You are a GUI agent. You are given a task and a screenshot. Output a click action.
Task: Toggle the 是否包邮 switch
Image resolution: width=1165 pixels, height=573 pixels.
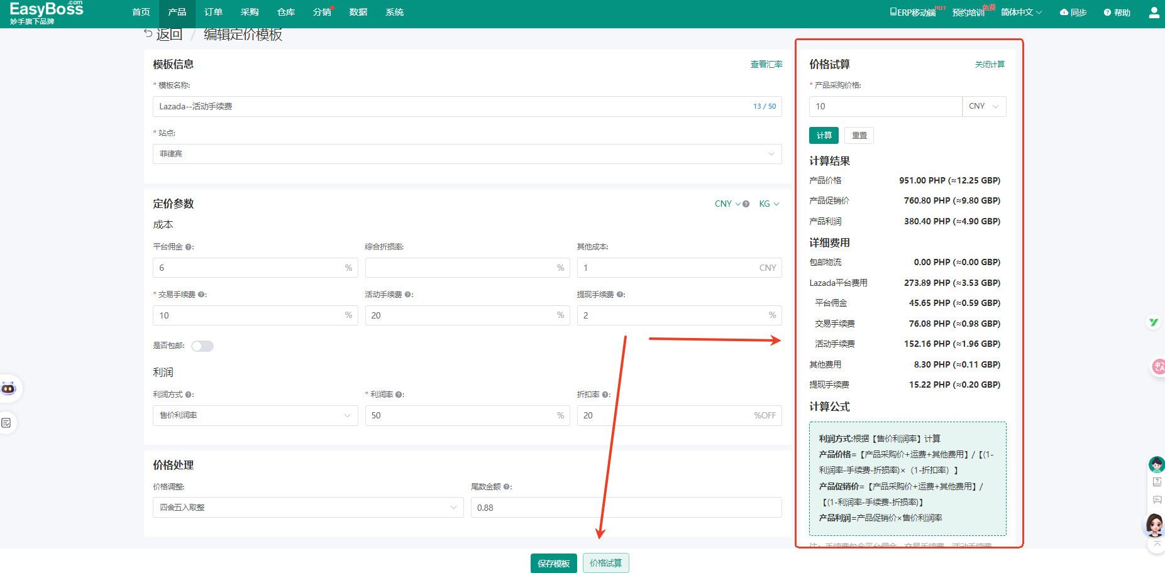pyautogui.click(x=202, y=346)
